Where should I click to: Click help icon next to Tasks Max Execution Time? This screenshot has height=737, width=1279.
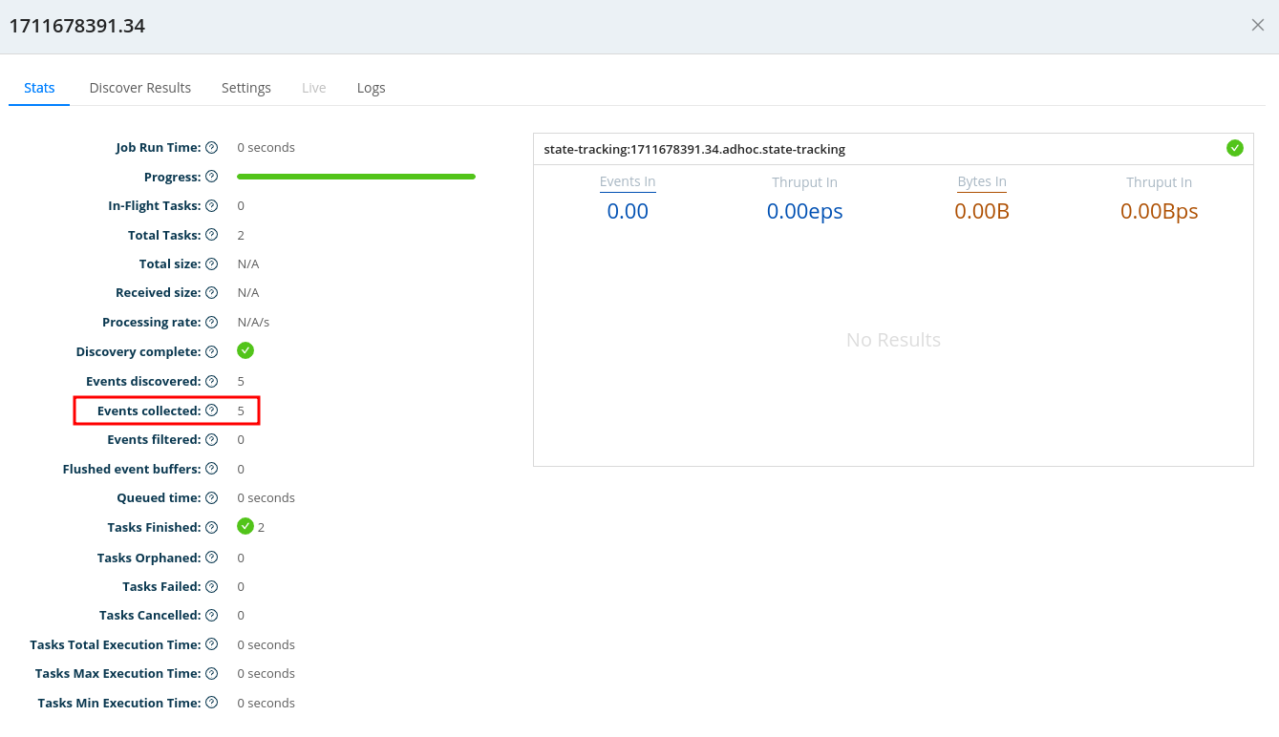point(212,674)
